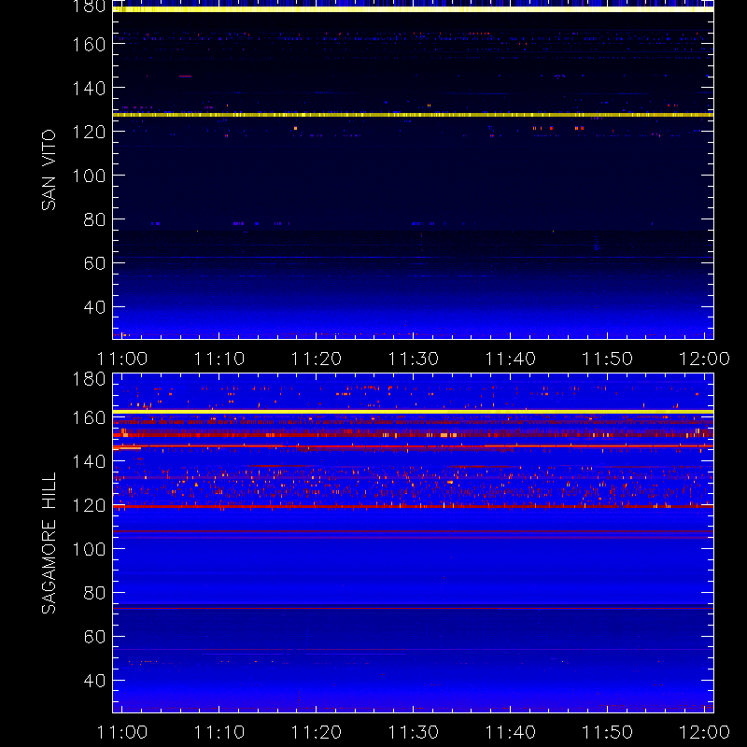Select the 120 tick label in San Vito panel
747x747 pixels.
89,132
